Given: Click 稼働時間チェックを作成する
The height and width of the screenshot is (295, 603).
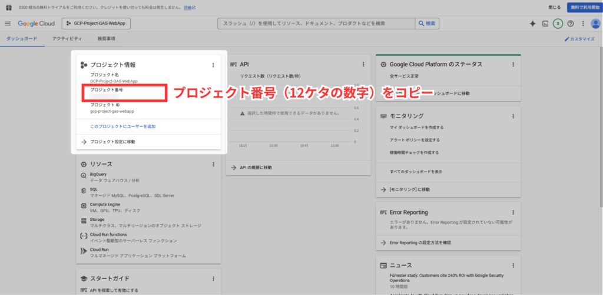Looking at the screenshot, I should coord(414,152).
